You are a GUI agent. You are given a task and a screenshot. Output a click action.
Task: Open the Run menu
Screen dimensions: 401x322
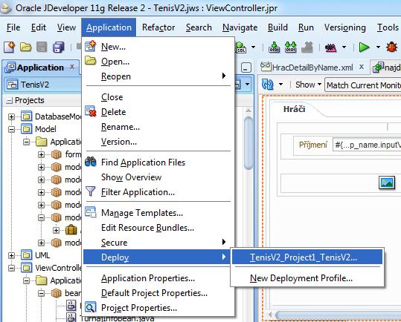[x=306, y=27]
